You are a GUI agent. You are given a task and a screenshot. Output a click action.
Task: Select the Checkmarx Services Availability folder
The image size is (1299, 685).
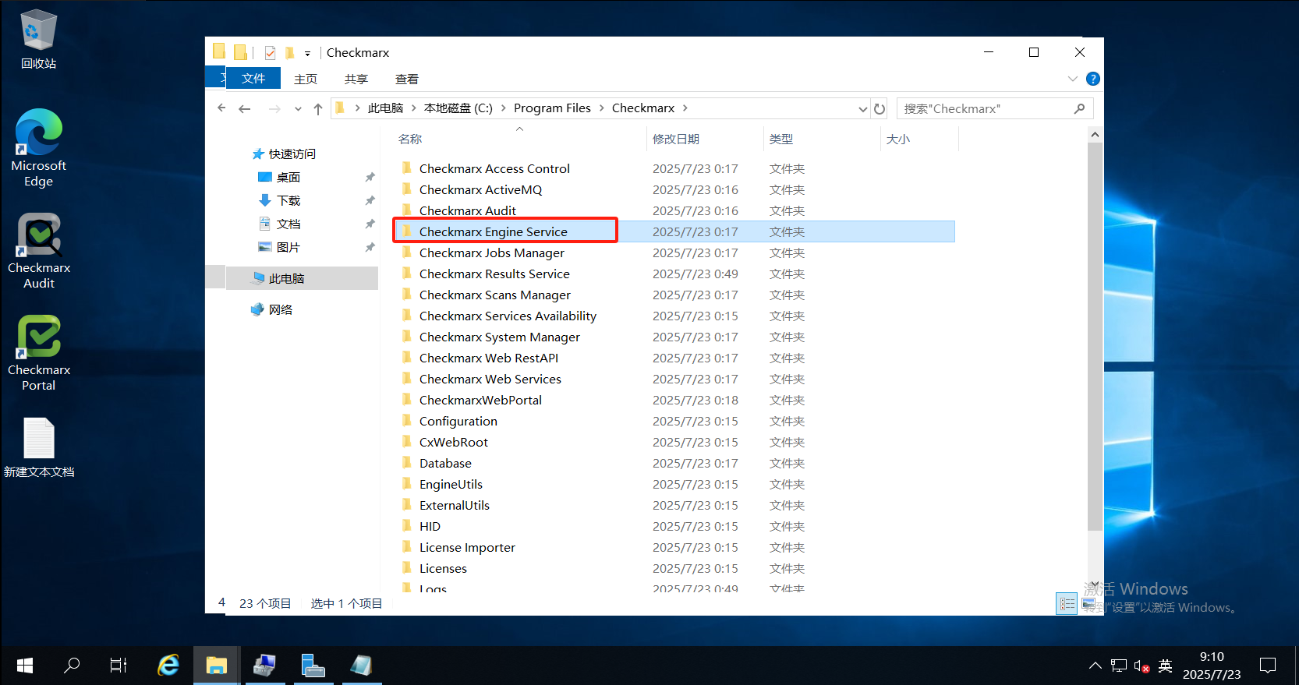(508, 316)
